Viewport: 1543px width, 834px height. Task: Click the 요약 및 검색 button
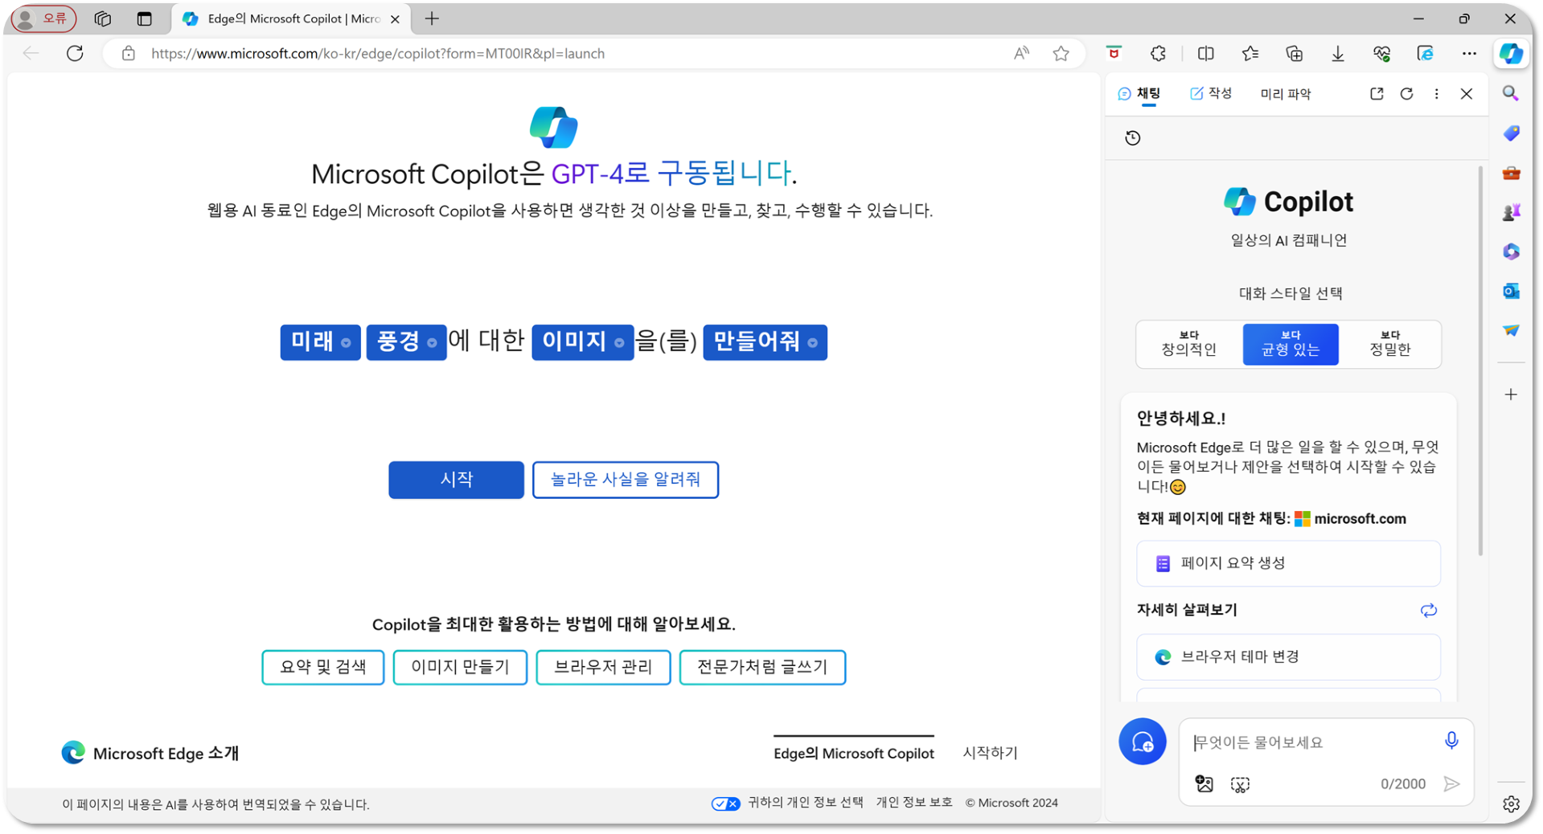[x=322, y=667]
